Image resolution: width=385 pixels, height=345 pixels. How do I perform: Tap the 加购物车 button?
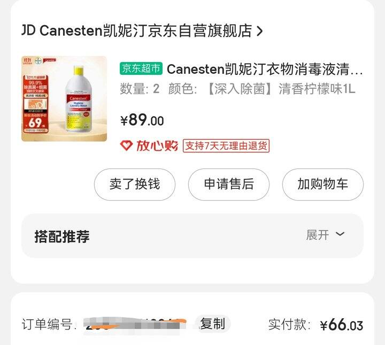pos(322,184)
